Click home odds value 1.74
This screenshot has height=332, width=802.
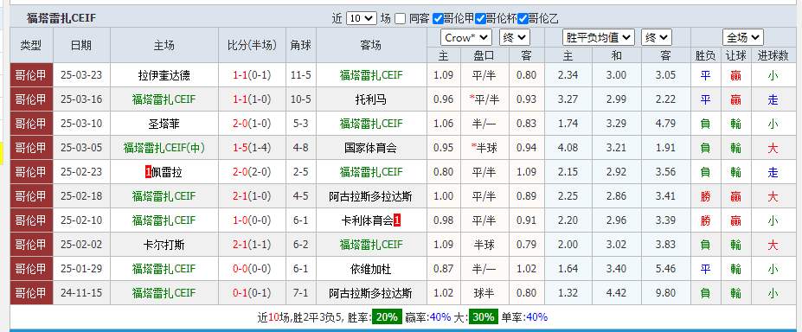click(x=568, y=124)
